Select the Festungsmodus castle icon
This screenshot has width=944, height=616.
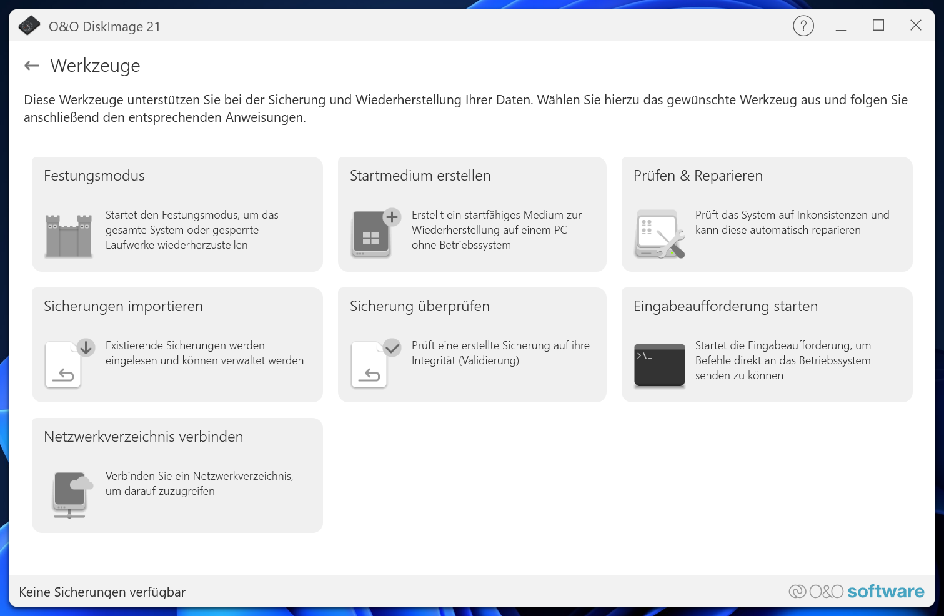tap(69, 236)
